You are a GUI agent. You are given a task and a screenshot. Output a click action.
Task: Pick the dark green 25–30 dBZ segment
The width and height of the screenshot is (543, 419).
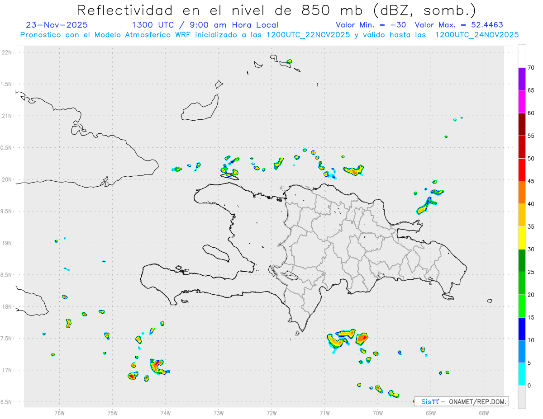[522, 261]
